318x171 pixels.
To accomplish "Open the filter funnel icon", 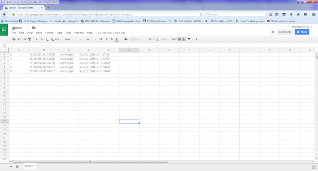I will point(189,39).
